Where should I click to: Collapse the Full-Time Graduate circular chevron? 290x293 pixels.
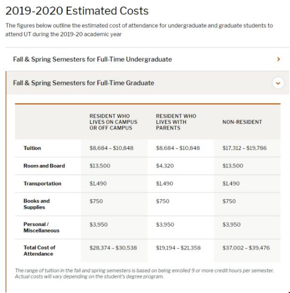[278, 83]
